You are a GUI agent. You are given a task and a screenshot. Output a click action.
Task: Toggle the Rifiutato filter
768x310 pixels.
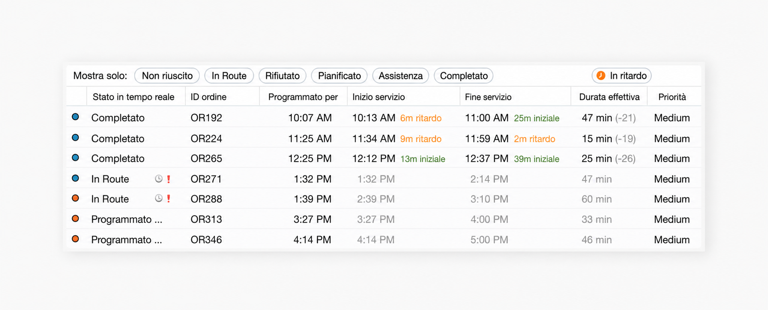tap(282, 76)
